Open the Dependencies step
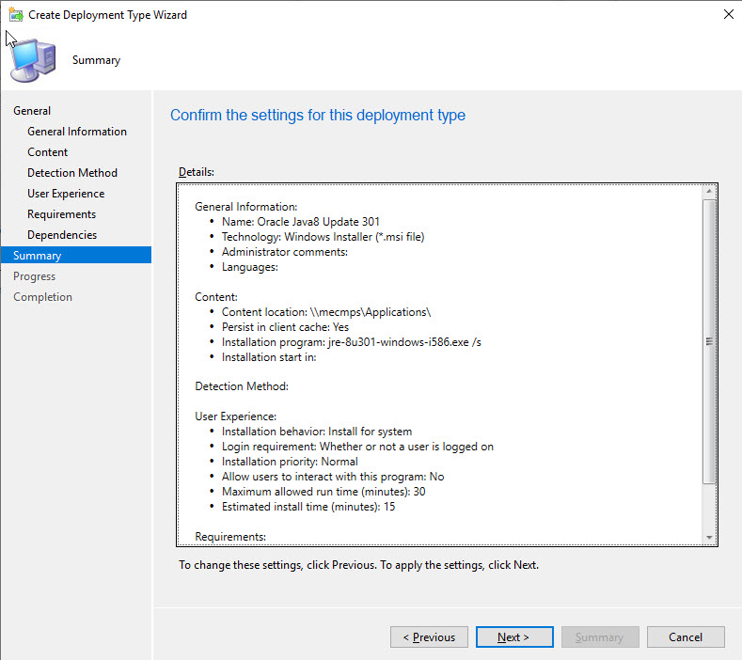742x660 pixels. point(62,235)
